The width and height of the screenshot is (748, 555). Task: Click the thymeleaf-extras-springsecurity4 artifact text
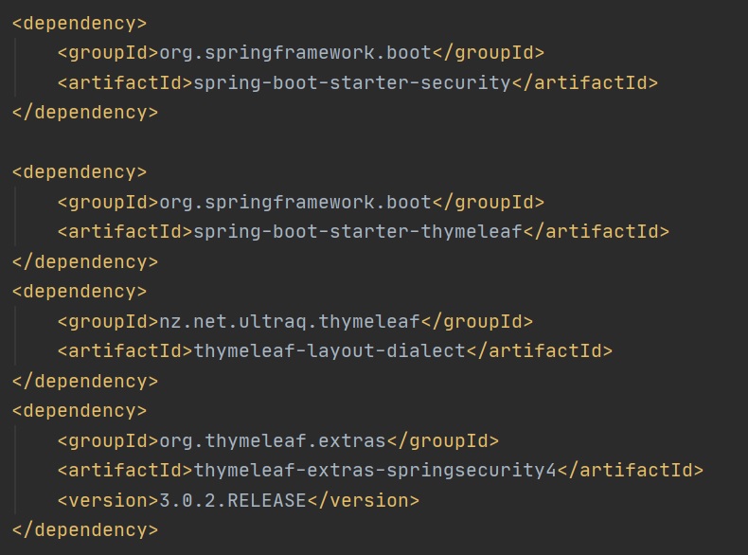pos(375,471)
